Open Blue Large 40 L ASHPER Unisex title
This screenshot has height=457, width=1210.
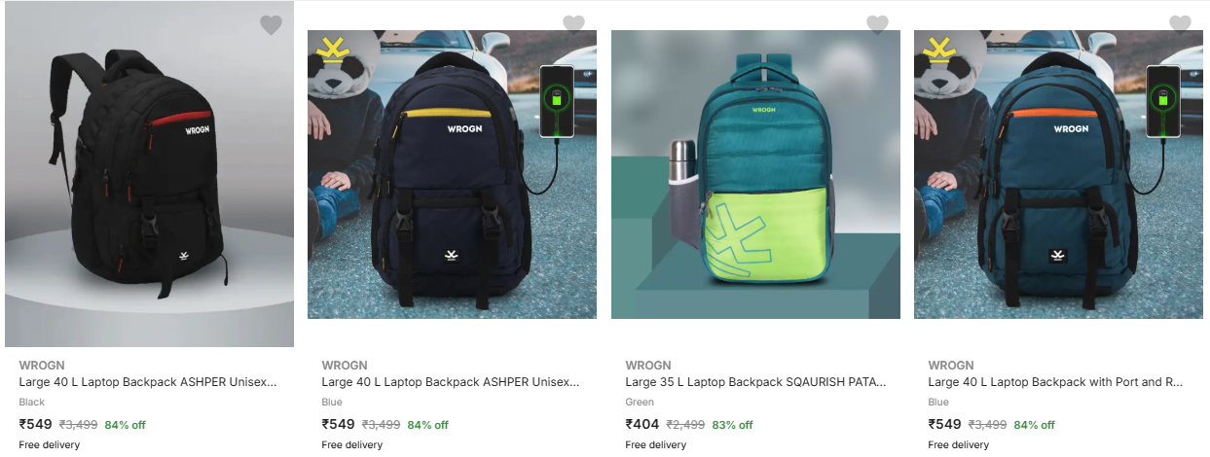coord(451,382)
